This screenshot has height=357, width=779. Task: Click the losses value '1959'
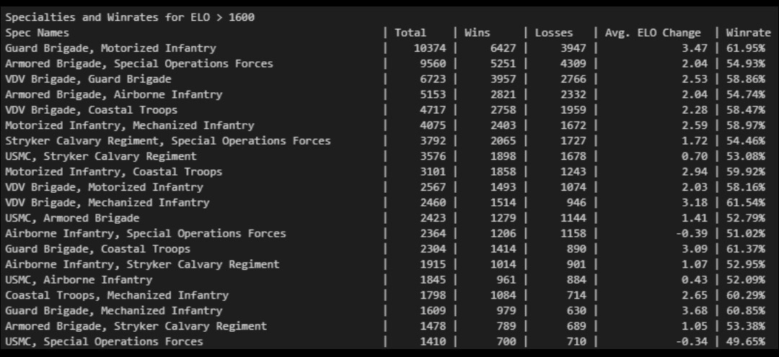(573, 109)
